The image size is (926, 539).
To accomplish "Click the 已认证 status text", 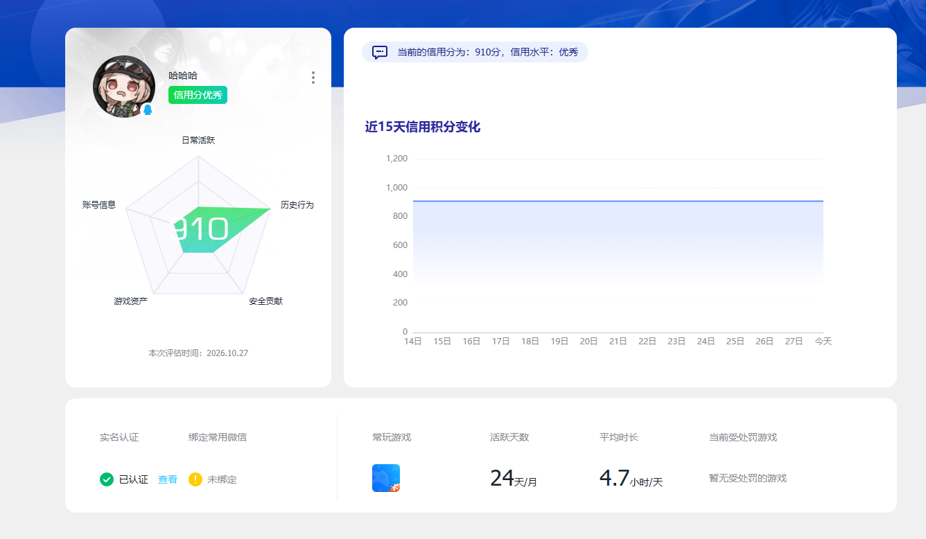I will pyautogui.click(x=134, y=479).
